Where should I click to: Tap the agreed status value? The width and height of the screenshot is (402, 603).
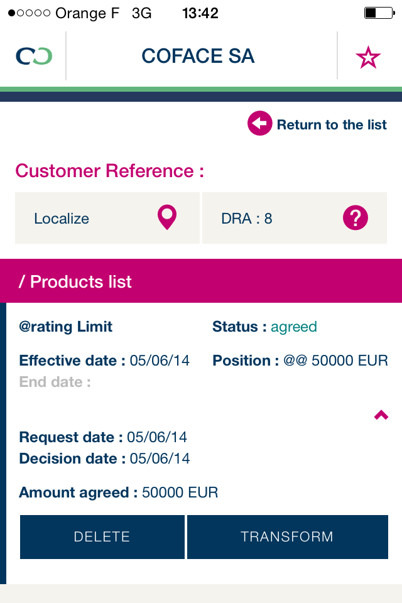click(294, 327)
